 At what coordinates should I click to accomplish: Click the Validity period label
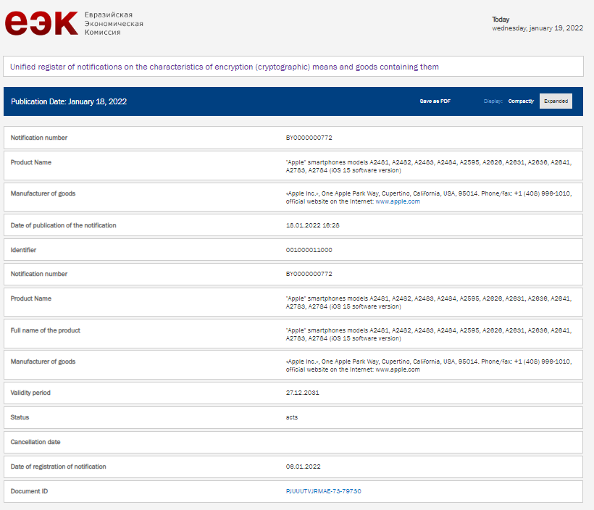tap(30, 393)
